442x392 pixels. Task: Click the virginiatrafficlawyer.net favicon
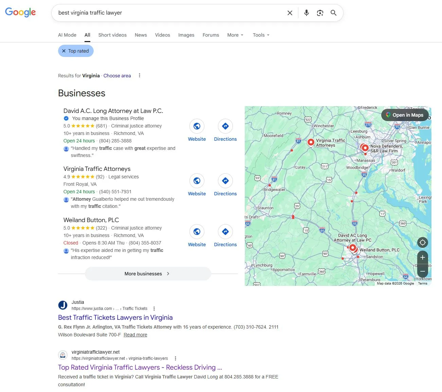point(63,355)
